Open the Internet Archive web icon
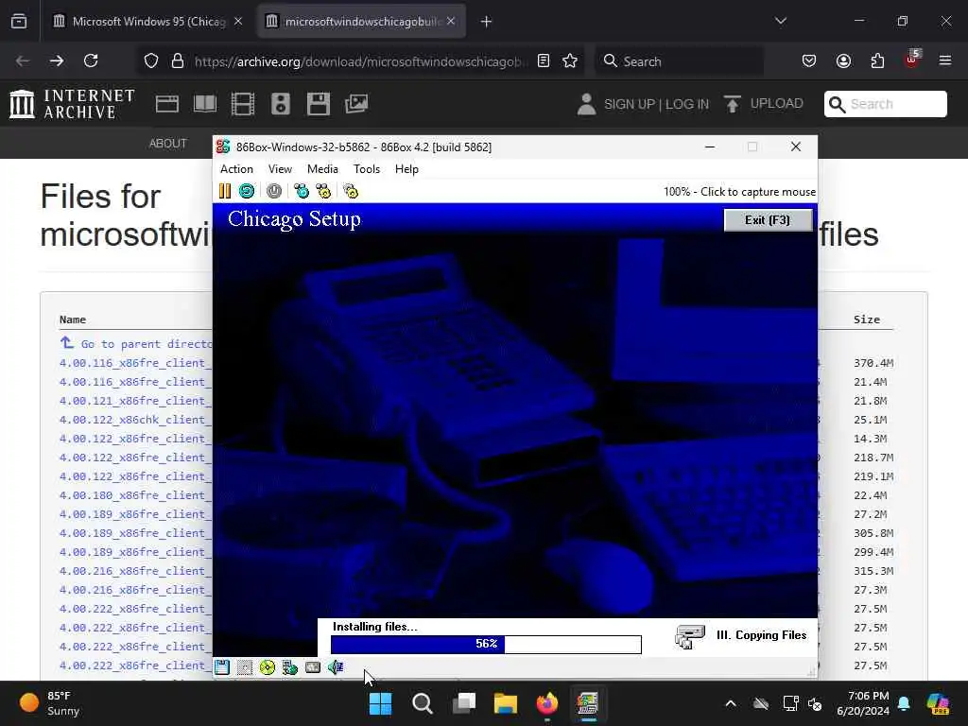This screenshot has height=726, width=968. pyautogui.click(x=167, y=104)
